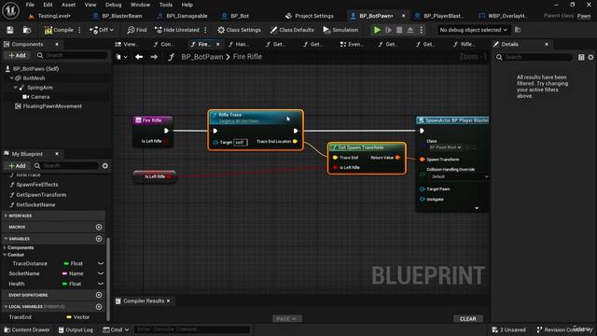The image size is (597, 336).
Task: Select GetSocketName function
Action: (35, 204)
